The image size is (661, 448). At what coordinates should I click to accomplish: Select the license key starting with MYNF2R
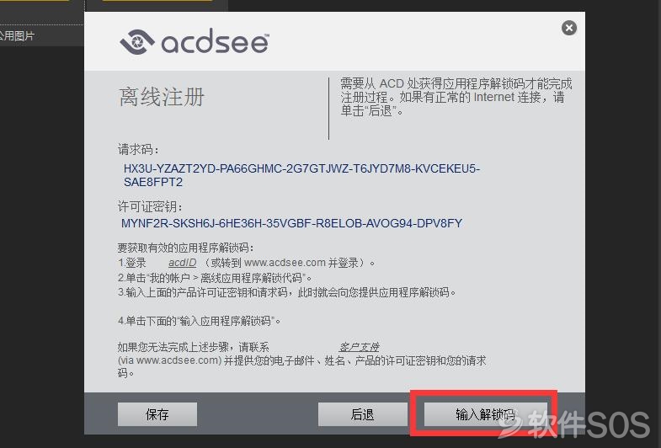pos(291,223)
